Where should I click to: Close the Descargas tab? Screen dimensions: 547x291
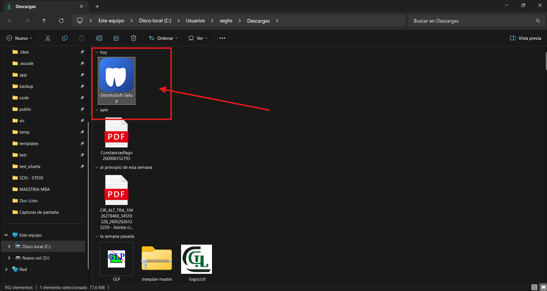[x=81, y=6]
